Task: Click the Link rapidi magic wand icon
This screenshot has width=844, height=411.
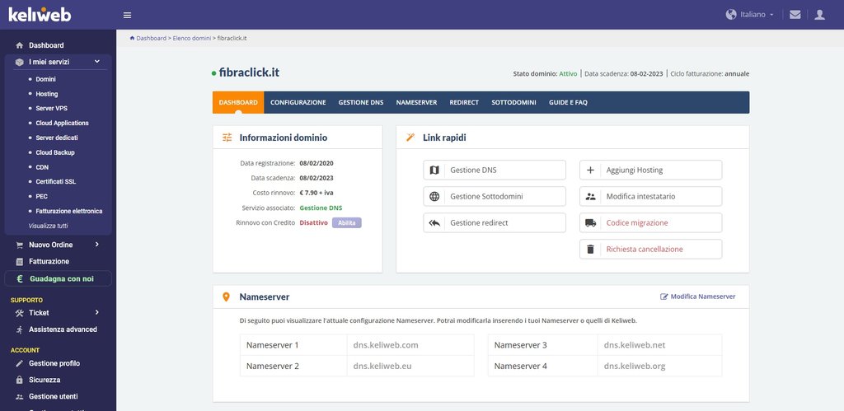Action: [410, 138]
